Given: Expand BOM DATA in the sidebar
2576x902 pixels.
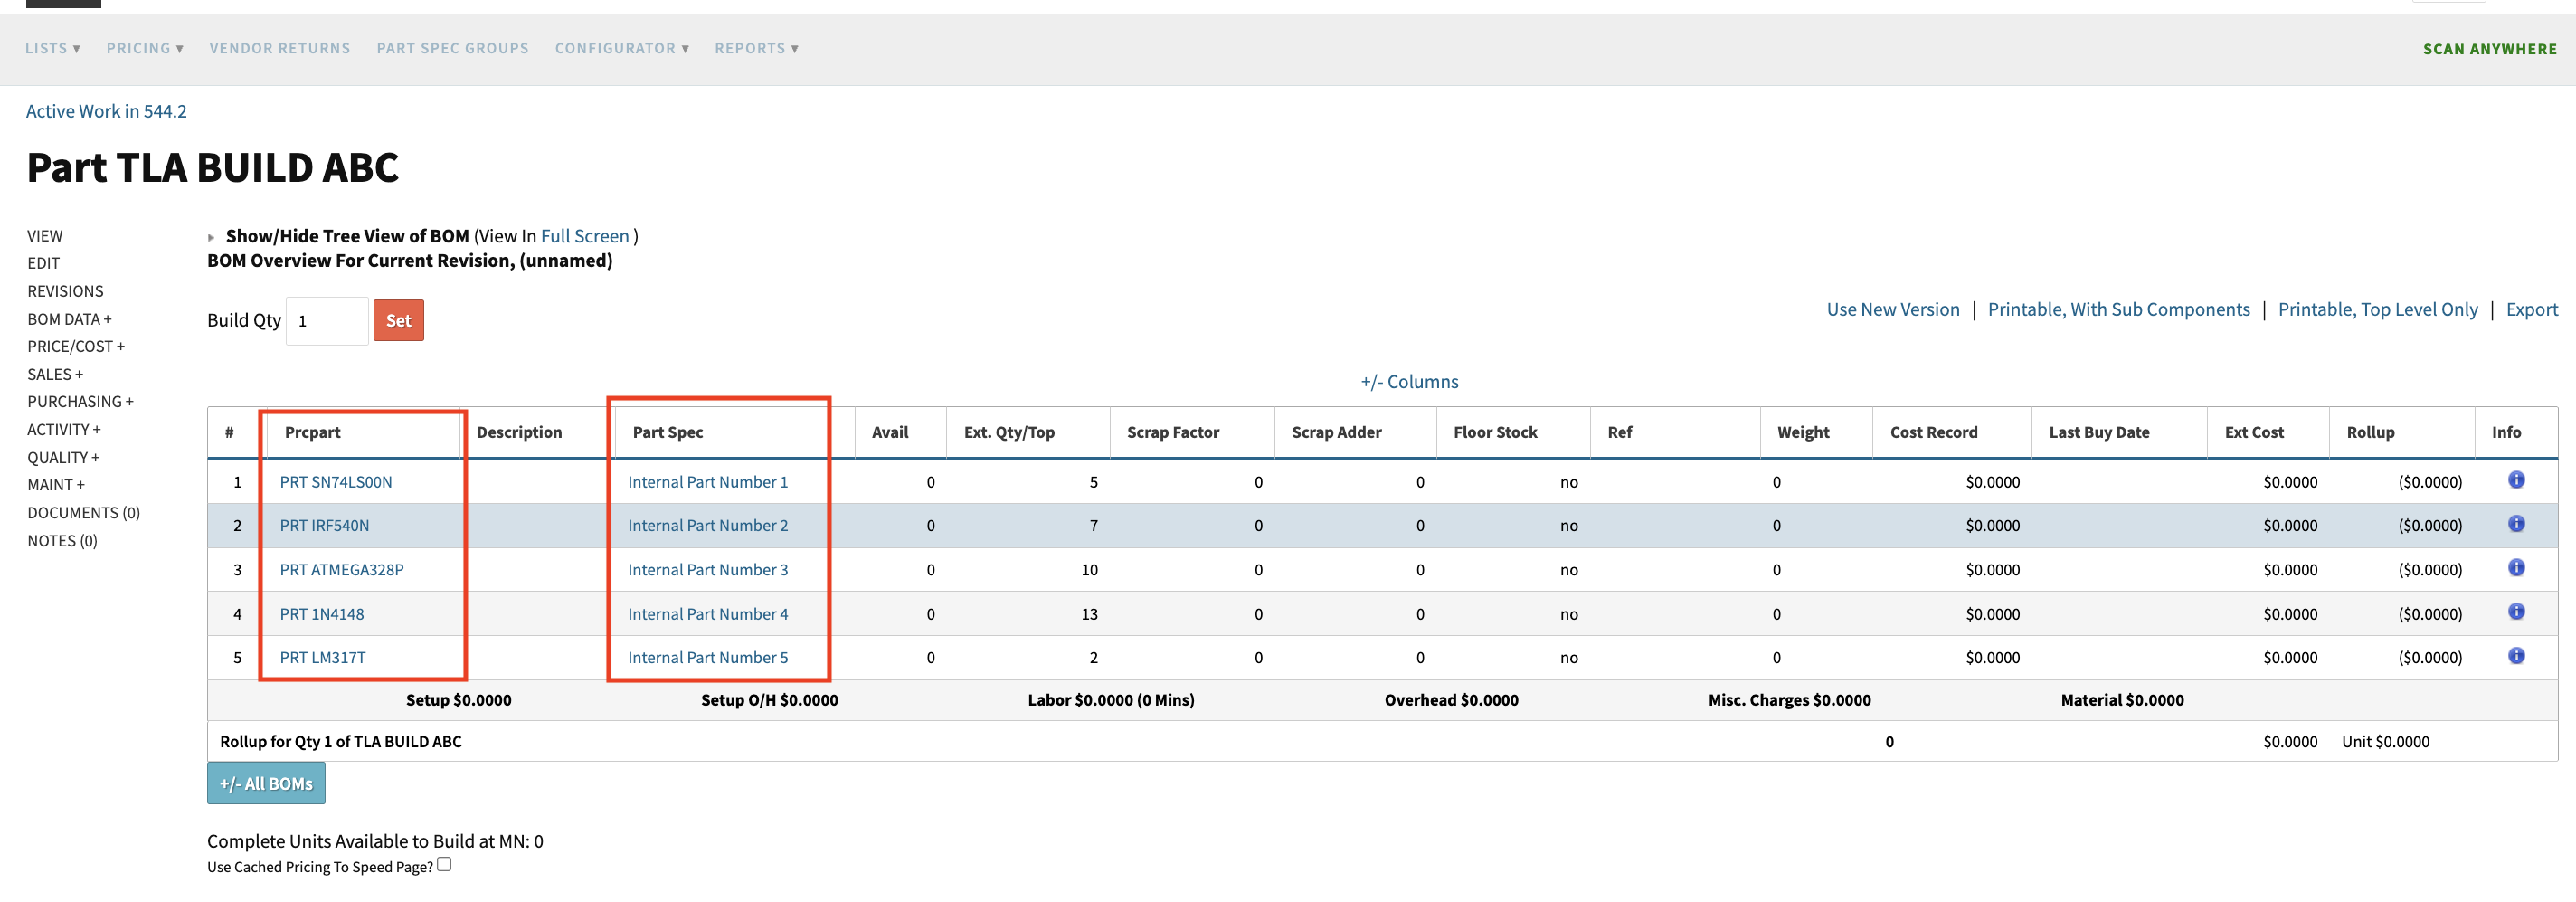Looking at the screenshot, I should pyautogui.click(x=69, y=319).
